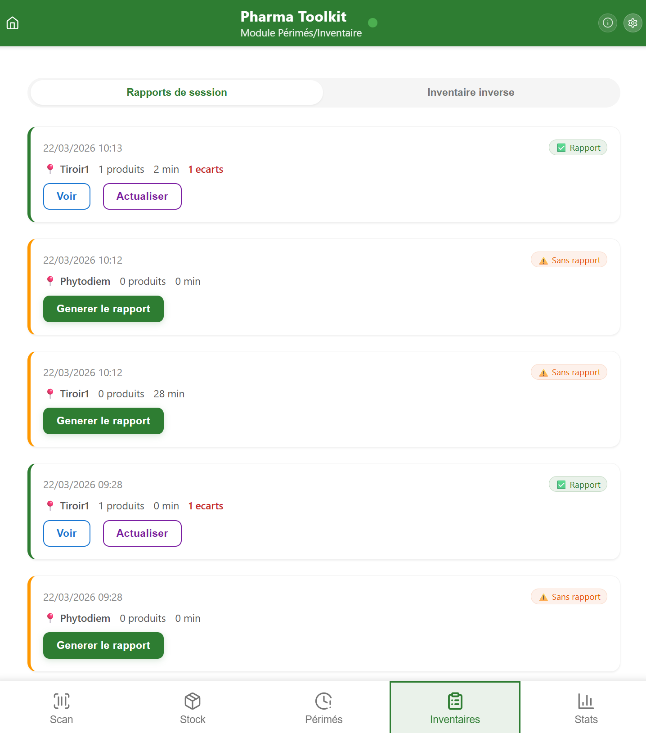
Task: Open the info circle icon
Action: (x=607, y=23)
